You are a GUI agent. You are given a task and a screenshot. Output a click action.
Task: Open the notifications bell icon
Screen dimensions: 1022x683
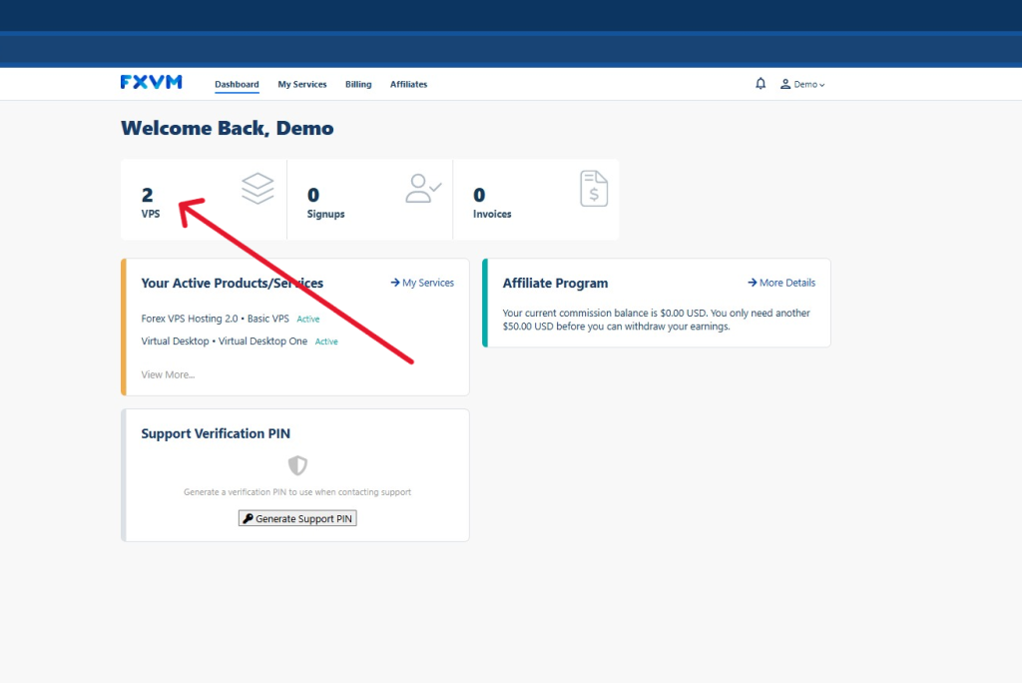(x=761, y=84)
